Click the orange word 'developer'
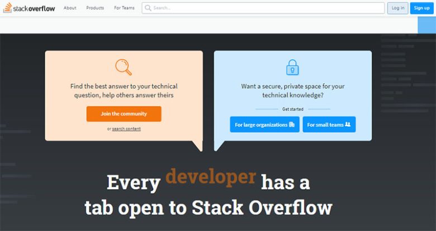The image size is (436, 231). [x=211, y=177]
